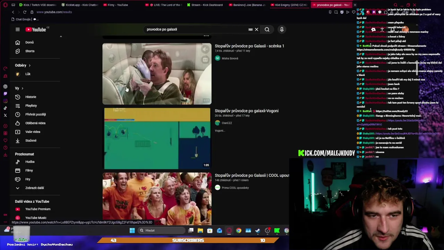Expand the Odběry section
This screenshot has width=444, height=250.
pos(23,65)
